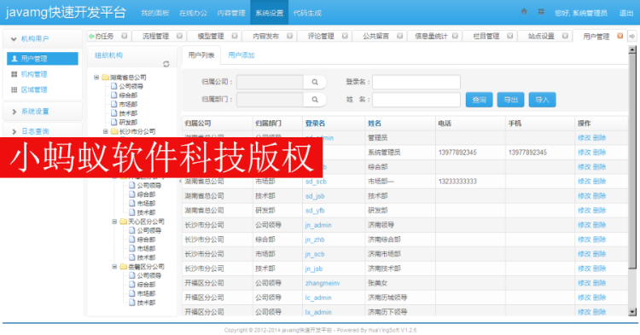Image resolution: width=640 pixels, height=335 pixels.
Task: Select 技术部 under 岳麓区分公司
Action: point(146,303)
